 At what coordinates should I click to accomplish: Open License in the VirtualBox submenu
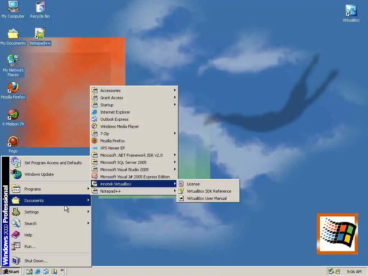click(x=208, y=184)
